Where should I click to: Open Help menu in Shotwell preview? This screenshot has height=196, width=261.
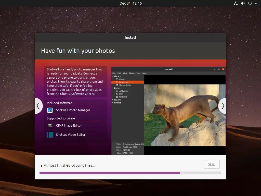point(144,73)
